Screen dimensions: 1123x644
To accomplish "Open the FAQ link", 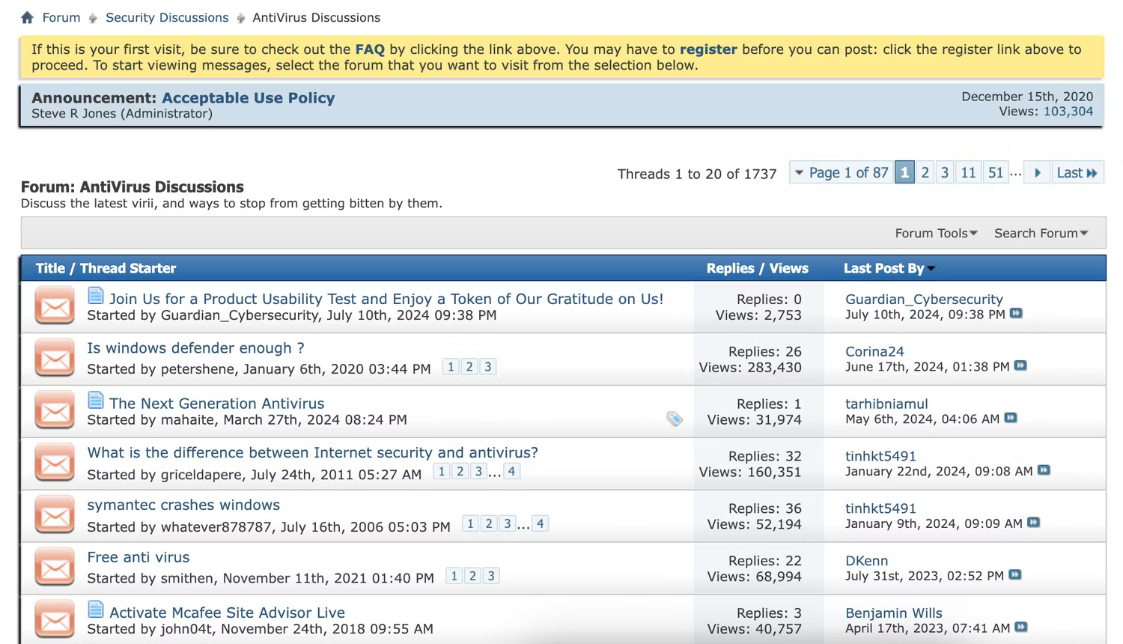I will 371,49.
